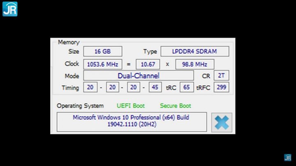Click the green Secure Boot text
This screenshot has width=296, height=166.
[x=176, y=106]
